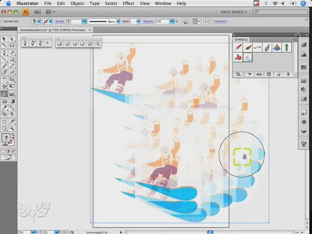Screen dimensions: 312x234
Task: Click the pyramid symbol in Symbols panel
Action: pyautogui.click(x=276, y=47)
